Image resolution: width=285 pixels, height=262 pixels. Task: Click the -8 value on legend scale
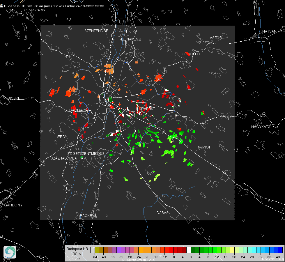point(173,257)
